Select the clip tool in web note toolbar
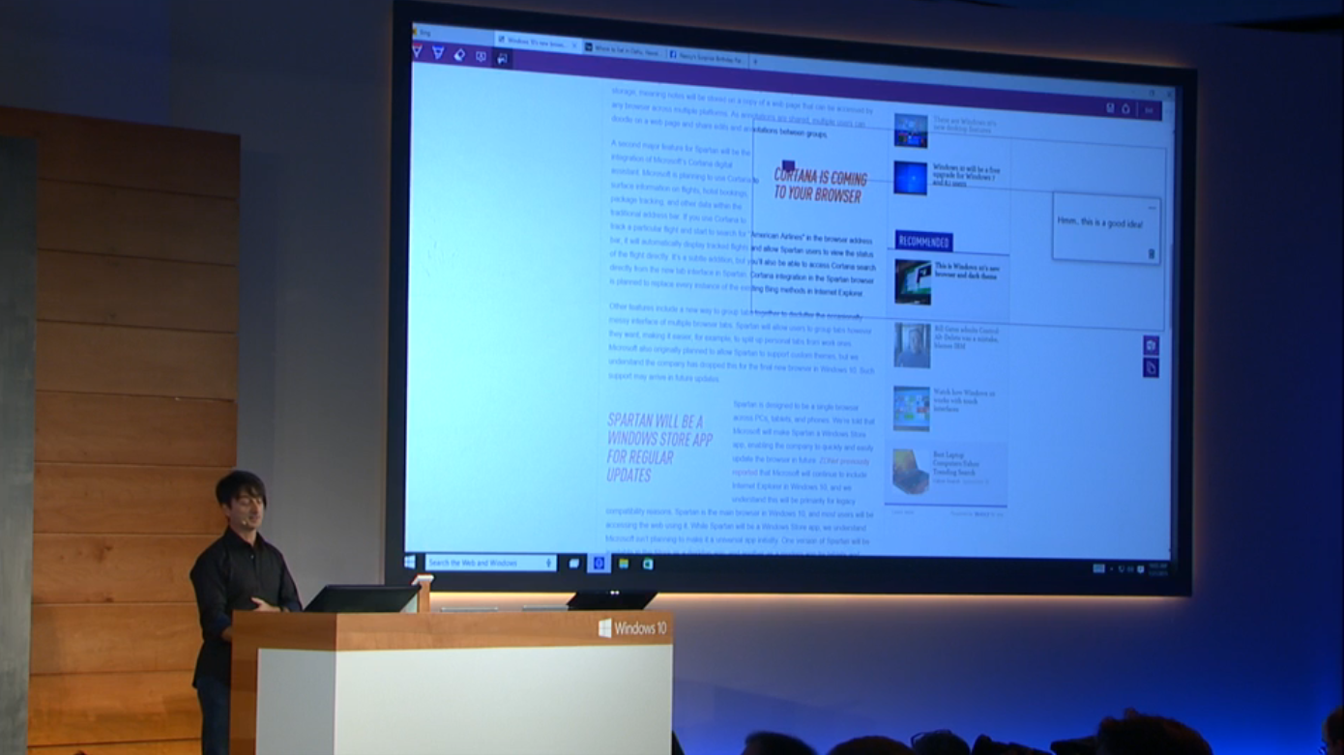Viewport: 1344px width, 755px height. (502, 58)
